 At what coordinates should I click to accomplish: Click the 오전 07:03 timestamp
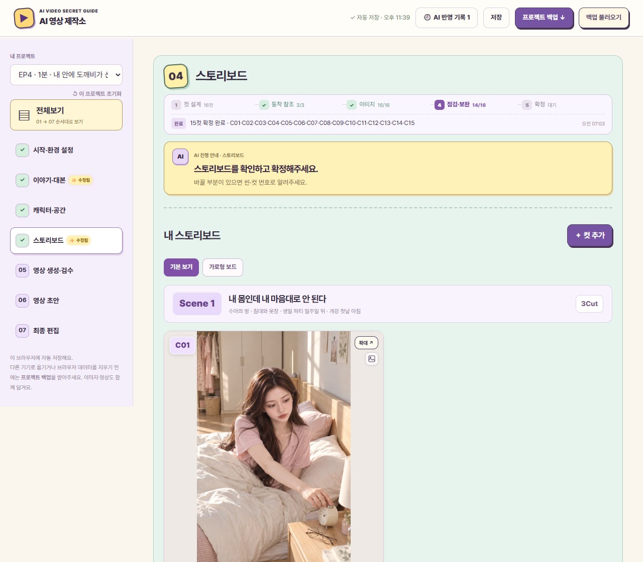pos(593,123)
